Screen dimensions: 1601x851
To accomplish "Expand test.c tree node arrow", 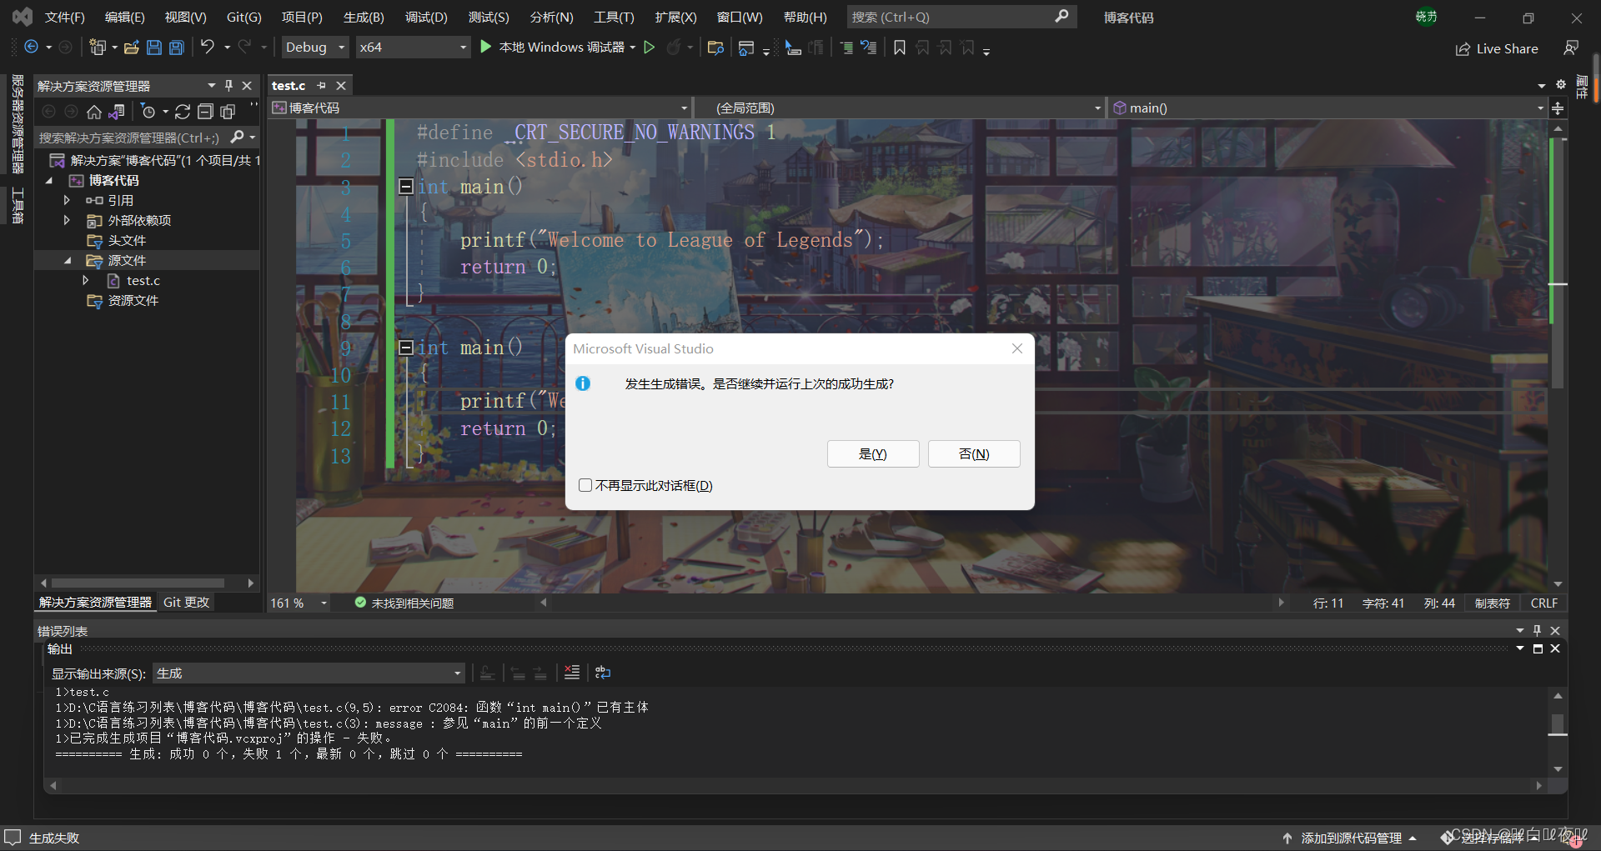I will pyautogui.click(x=86, y=281).
